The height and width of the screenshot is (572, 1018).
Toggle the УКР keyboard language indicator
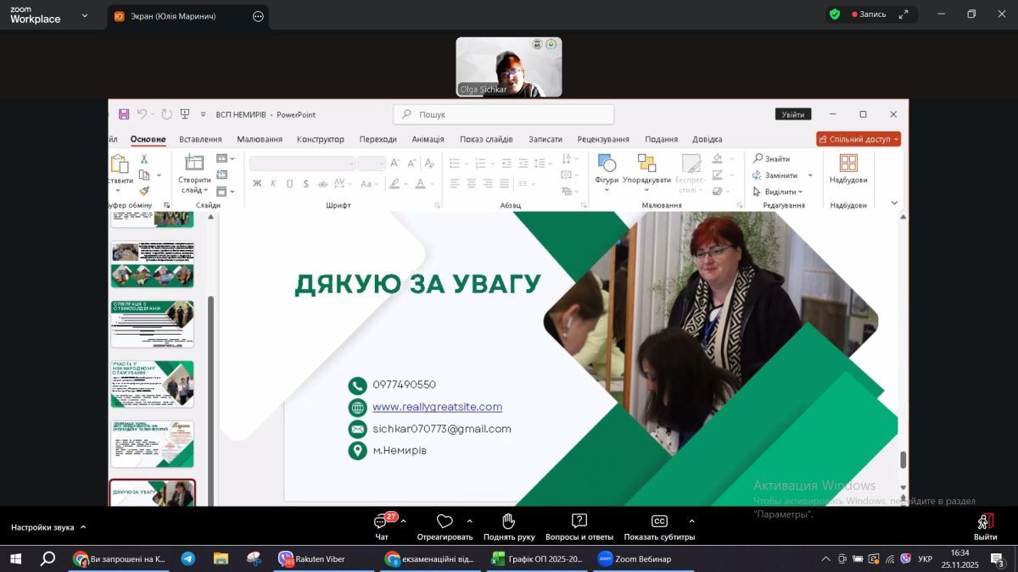pos(925,559)
